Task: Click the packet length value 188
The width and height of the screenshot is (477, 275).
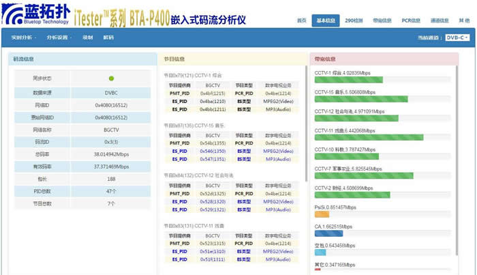Action: click(111, 179)
